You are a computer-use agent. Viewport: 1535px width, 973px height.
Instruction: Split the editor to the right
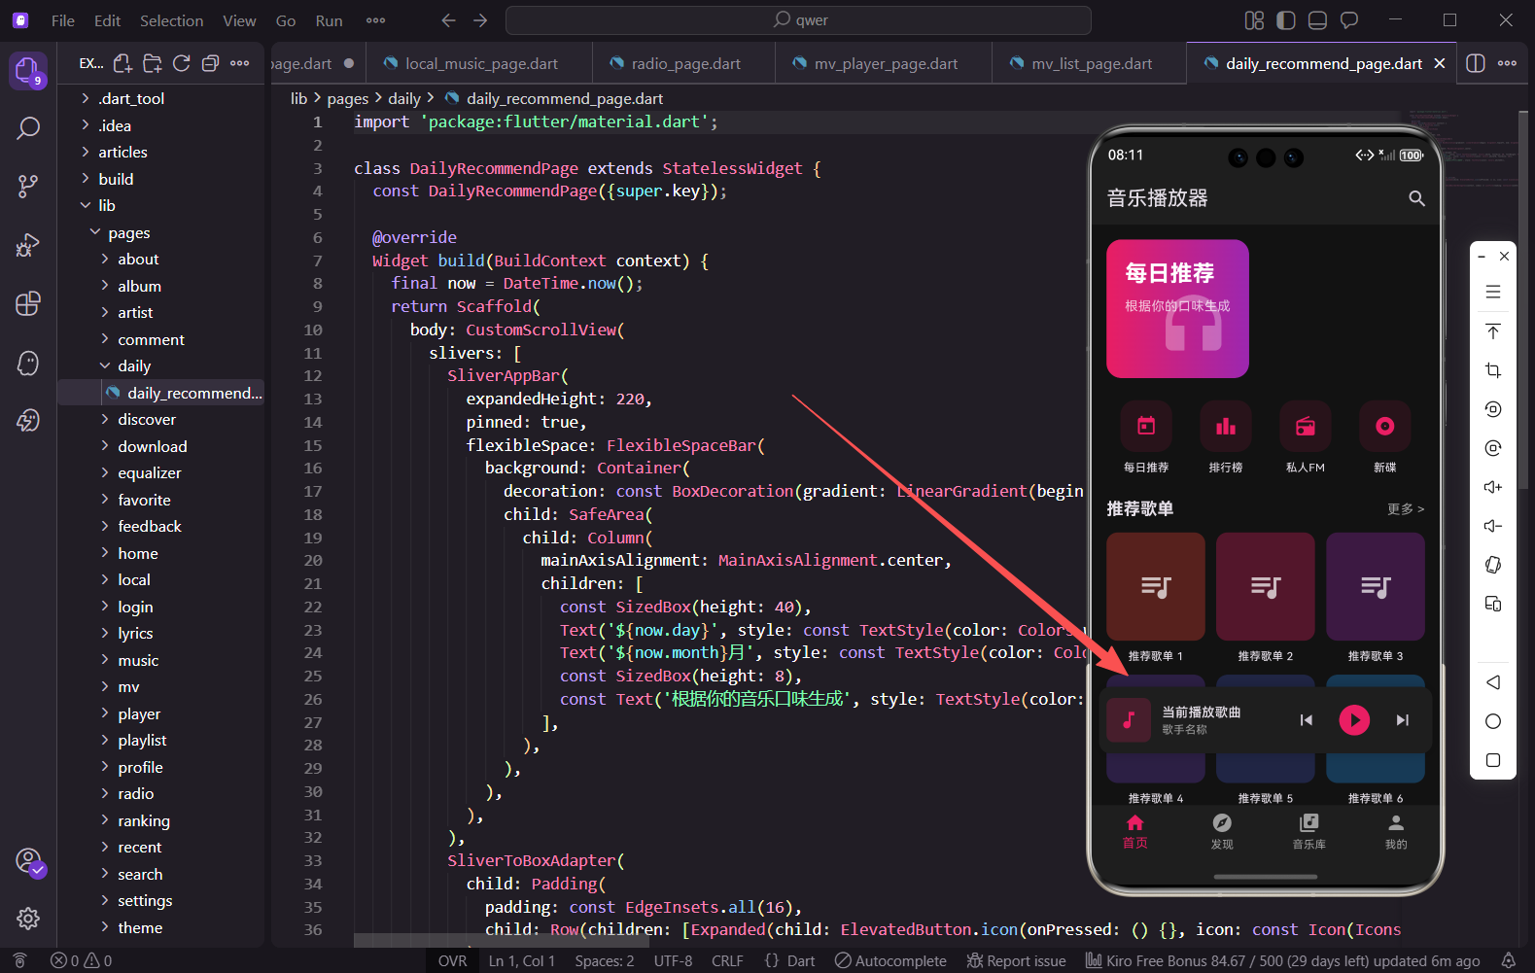1476,63
